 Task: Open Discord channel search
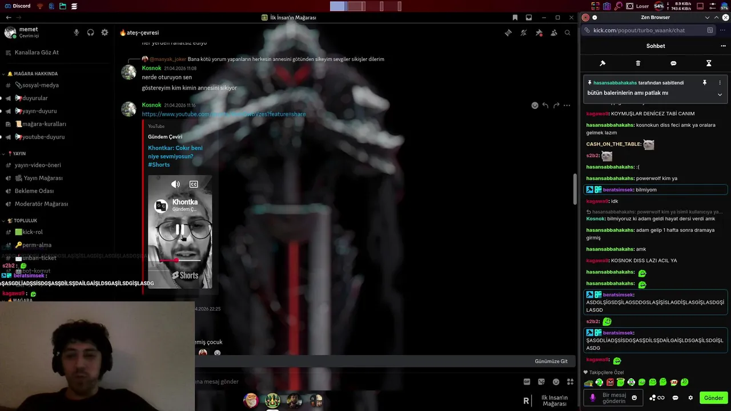click(567, 33)
